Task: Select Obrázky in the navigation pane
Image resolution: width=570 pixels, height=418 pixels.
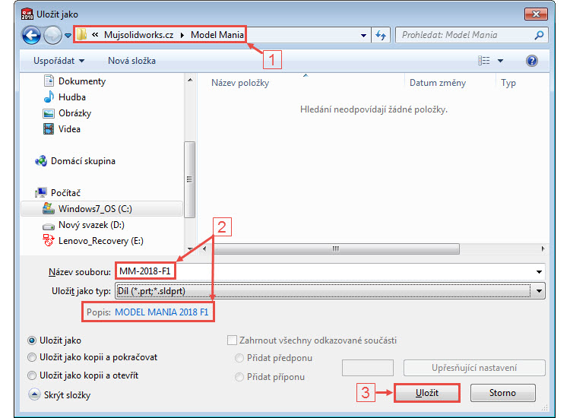Action: pyautogui.click(x=74, y=113)
